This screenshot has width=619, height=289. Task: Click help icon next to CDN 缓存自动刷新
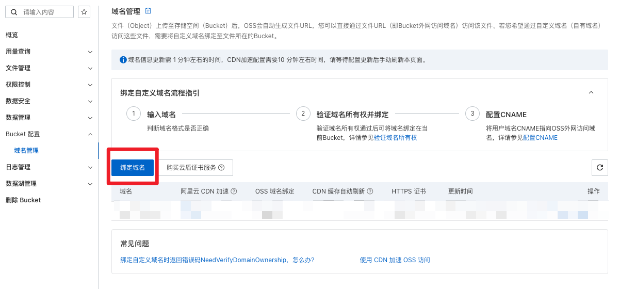pos(370,191)
